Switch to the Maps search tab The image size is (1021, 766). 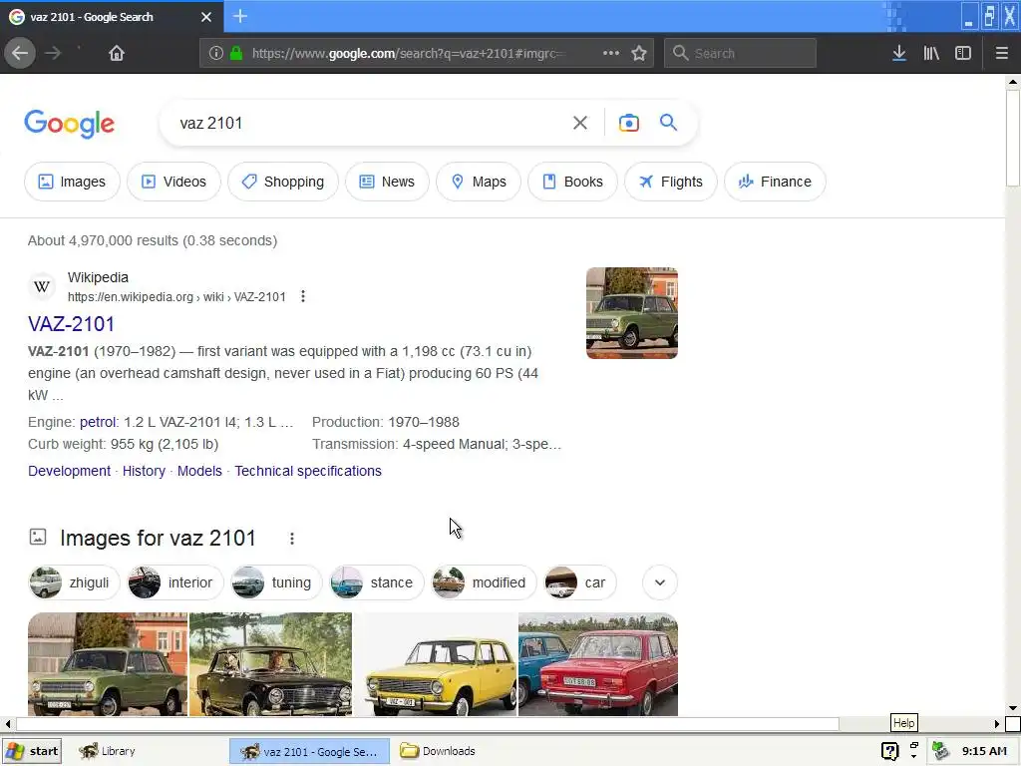(479, 182)
